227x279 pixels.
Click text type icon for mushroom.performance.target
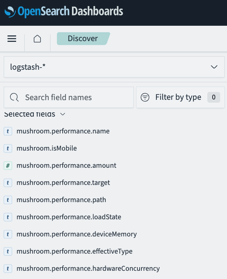point(8,183)
